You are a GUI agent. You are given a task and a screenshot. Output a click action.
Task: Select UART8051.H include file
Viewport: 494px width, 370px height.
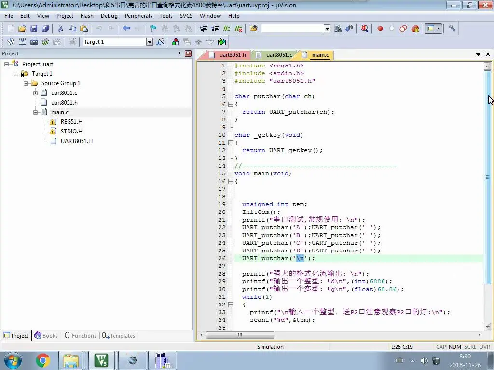pos(77,141)
